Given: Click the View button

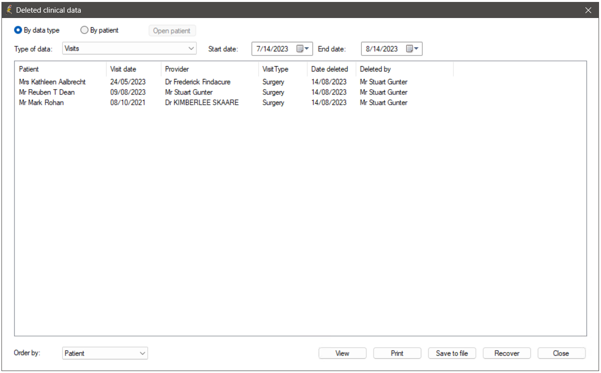Looking at the screenshot, I should point(342,354).
